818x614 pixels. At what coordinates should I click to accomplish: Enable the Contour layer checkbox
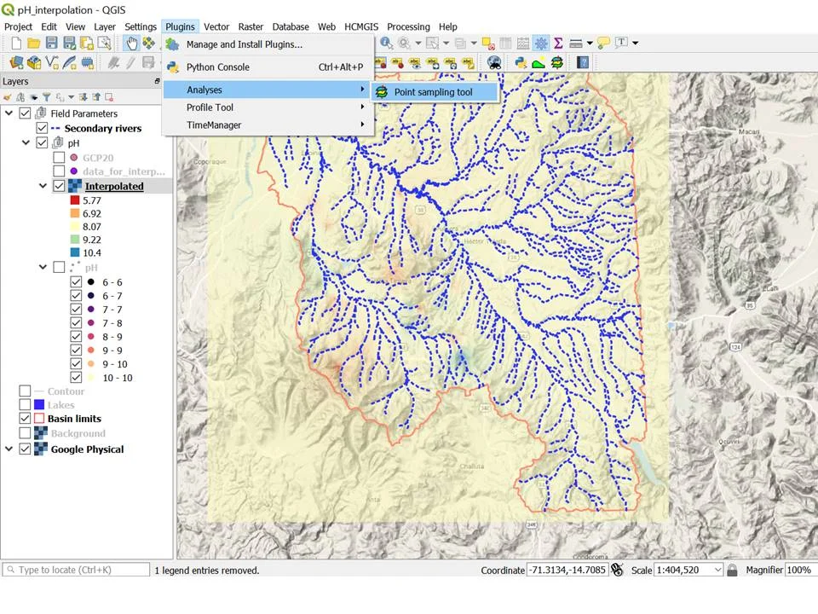pos(25,391)
